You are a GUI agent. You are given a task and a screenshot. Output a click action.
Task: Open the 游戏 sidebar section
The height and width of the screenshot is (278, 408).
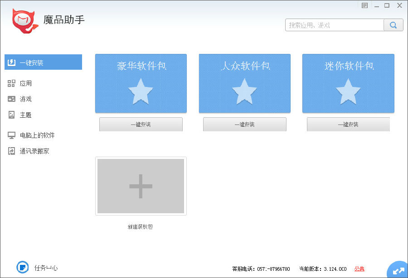click(26, 99)
